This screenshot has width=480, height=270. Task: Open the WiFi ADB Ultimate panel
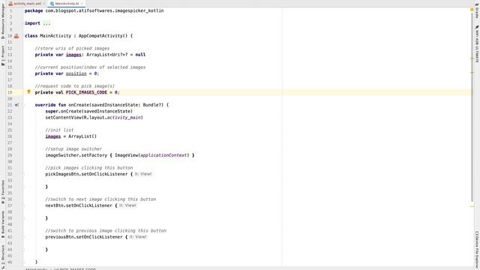point(477,44)
